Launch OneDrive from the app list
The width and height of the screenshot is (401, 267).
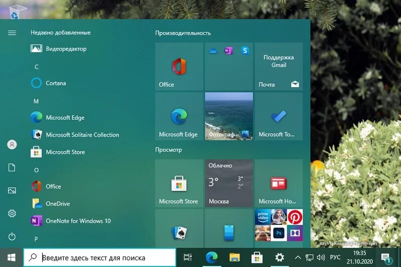pyautogui.click(x=51, y=204)
